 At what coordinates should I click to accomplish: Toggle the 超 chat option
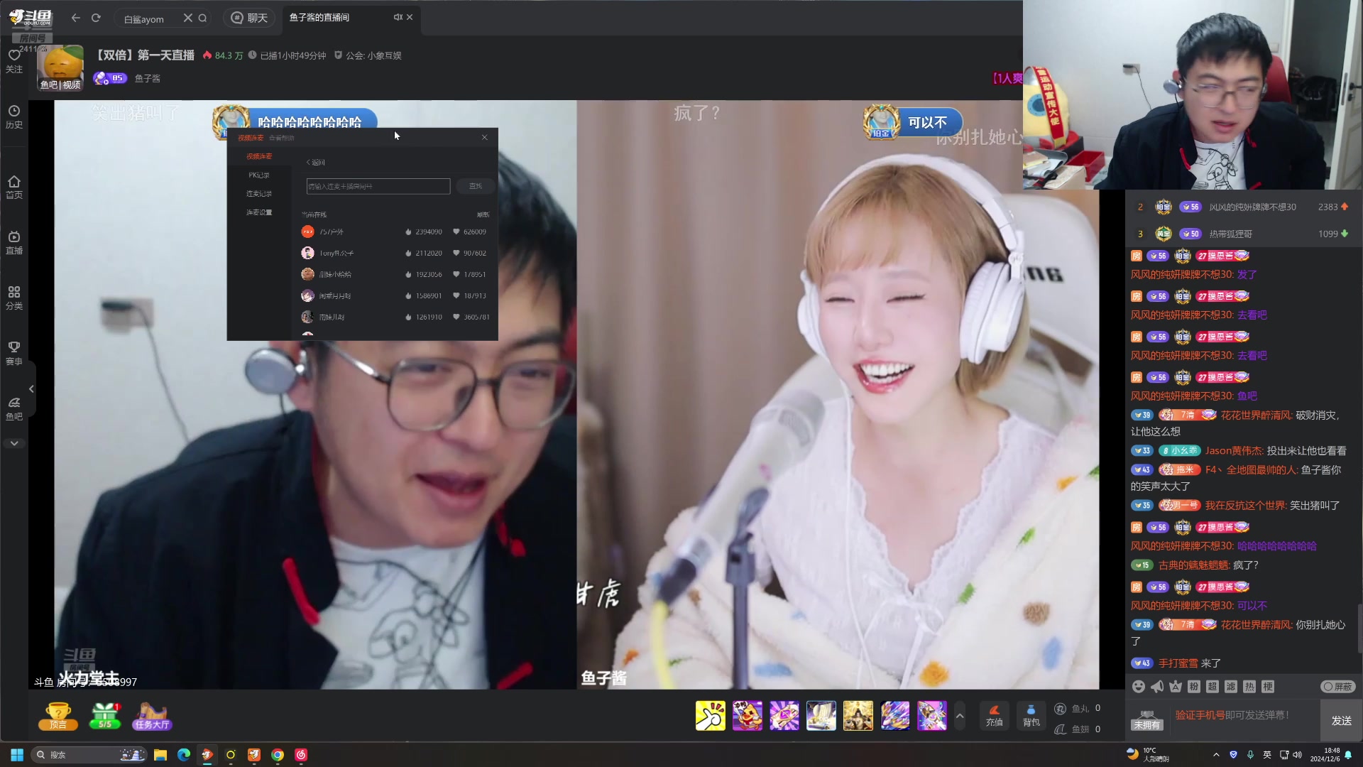coord(1213,687)
